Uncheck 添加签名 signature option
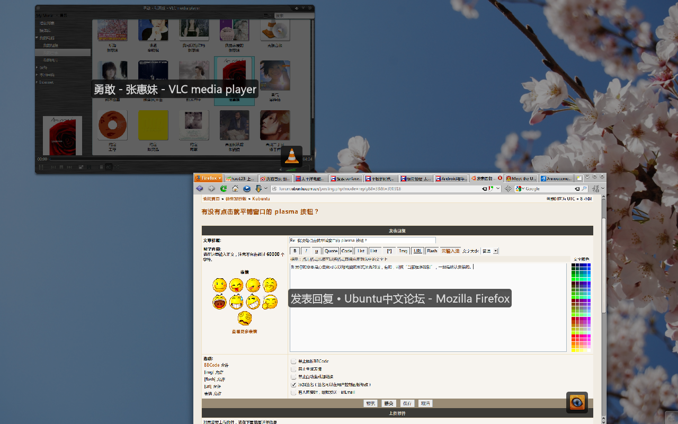Image resolution: width=678 pixels, height=424 pixels. coord(294,385)
